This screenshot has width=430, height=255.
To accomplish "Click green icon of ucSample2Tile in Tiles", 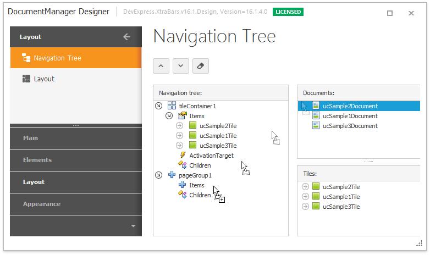I will (316, 186).
